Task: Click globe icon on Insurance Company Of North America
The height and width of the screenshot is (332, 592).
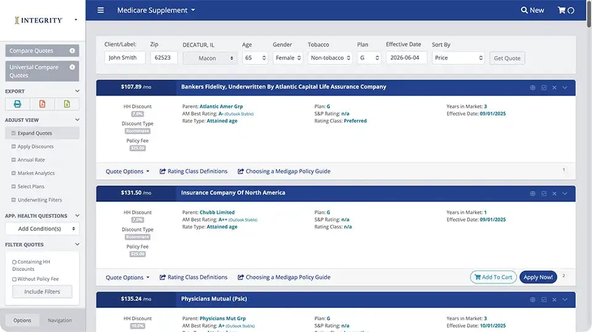Action: tap(533, 193)
